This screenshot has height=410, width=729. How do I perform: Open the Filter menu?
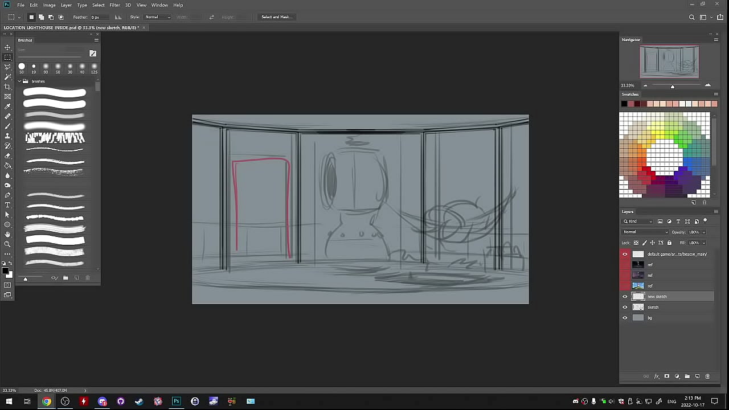coord(114,5)
